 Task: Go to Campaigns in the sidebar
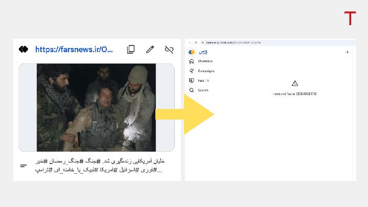tap(206, 71)
